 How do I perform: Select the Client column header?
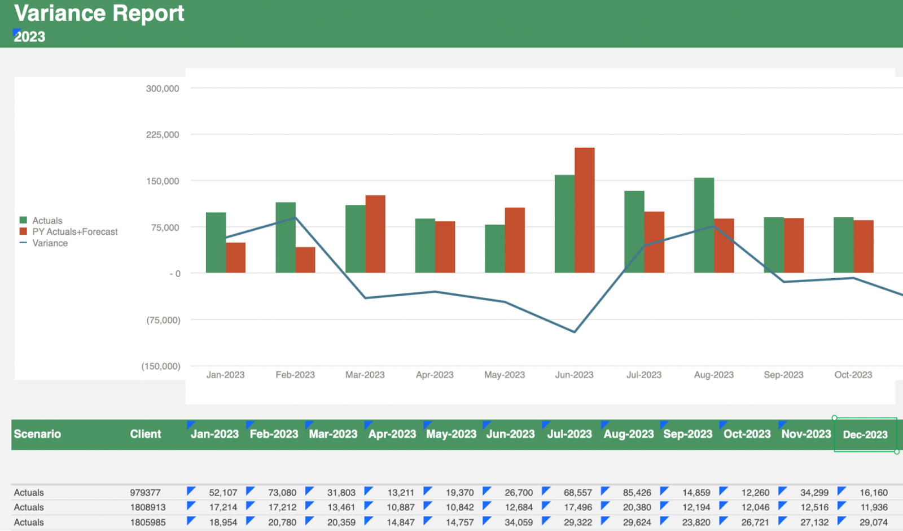point(146,434)
